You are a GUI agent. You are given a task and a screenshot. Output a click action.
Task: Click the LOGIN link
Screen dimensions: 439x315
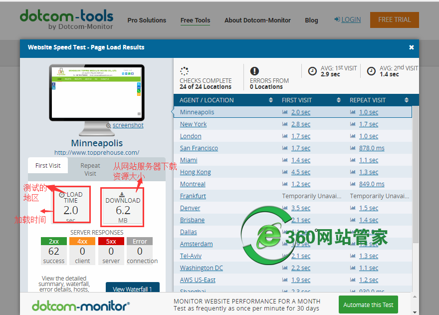click(x=351, y=19)
